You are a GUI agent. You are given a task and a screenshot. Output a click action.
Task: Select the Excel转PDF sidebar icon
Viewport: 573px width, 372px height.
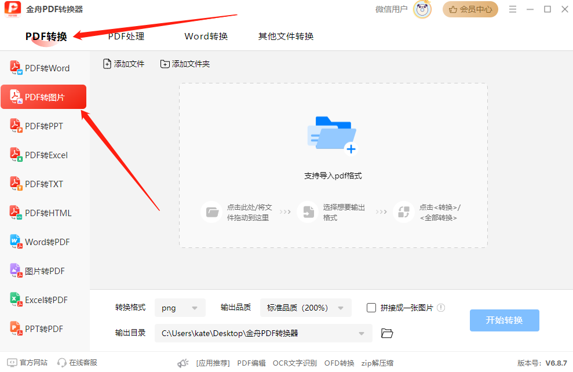[x=15, y=300]
